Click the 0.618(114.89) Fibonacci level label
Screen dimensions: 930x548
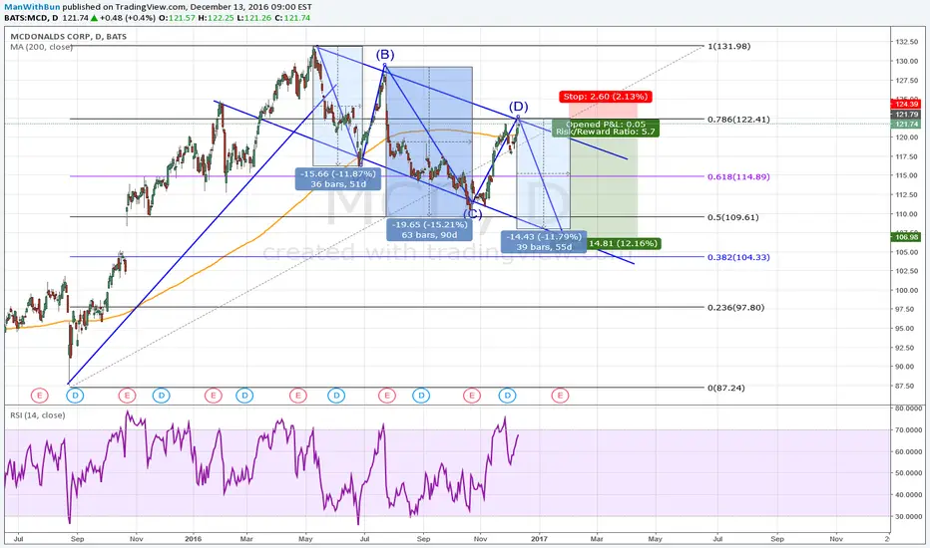(x=738, y=176)
